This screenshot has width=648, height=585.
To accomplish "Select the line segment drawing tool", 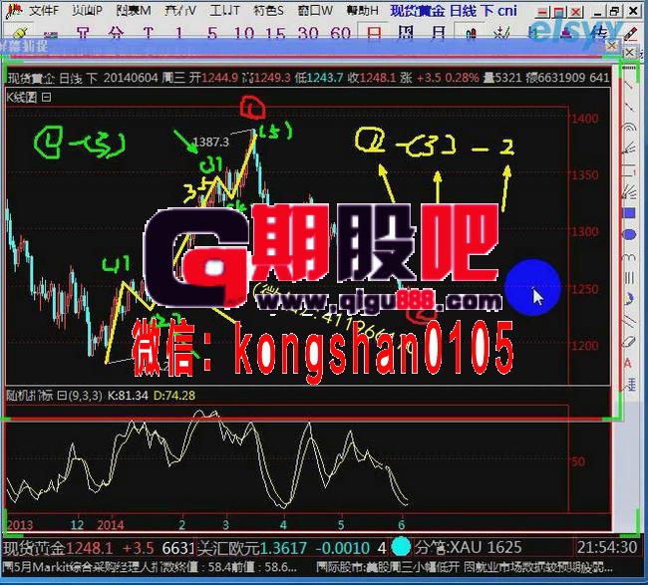I will point(629,107).
